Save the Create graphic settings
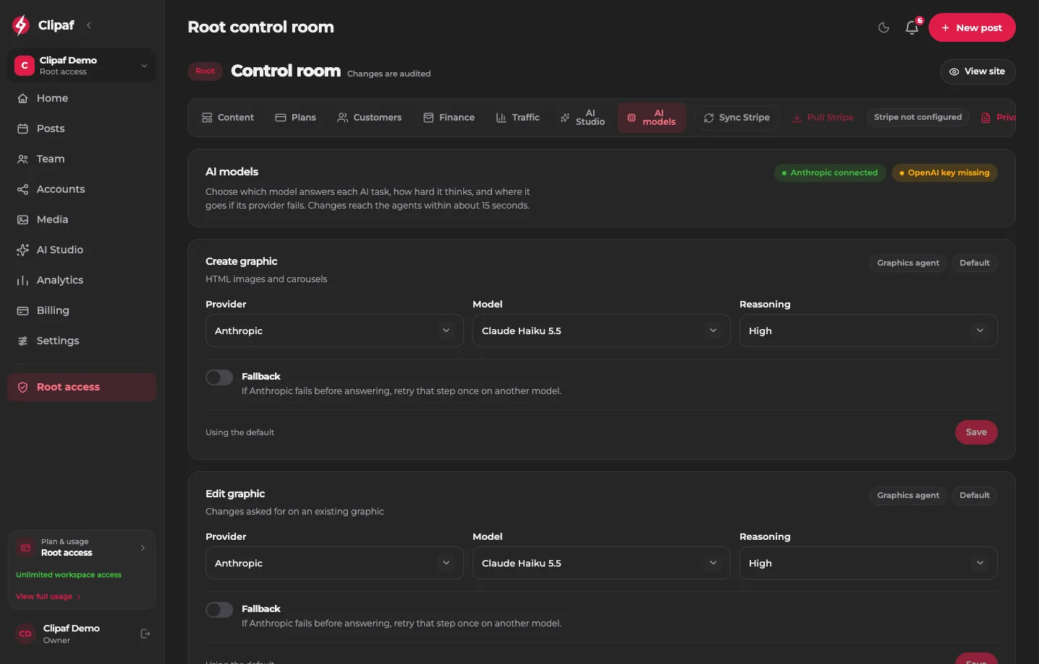 pos(976,432)
